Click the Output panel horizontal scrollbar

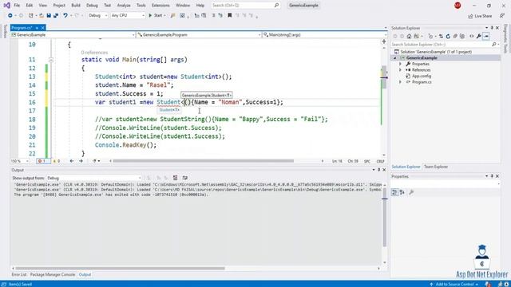pyautogui.click(x=120, y=269)
